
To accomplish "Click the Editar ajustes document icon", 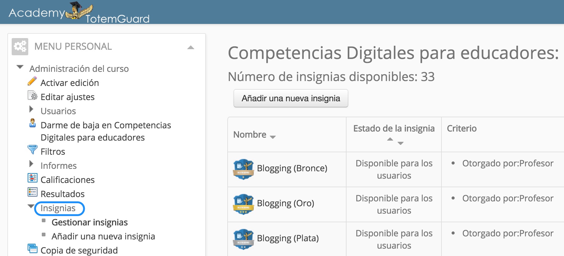I will pyautogui.click(x=32, y=95).
